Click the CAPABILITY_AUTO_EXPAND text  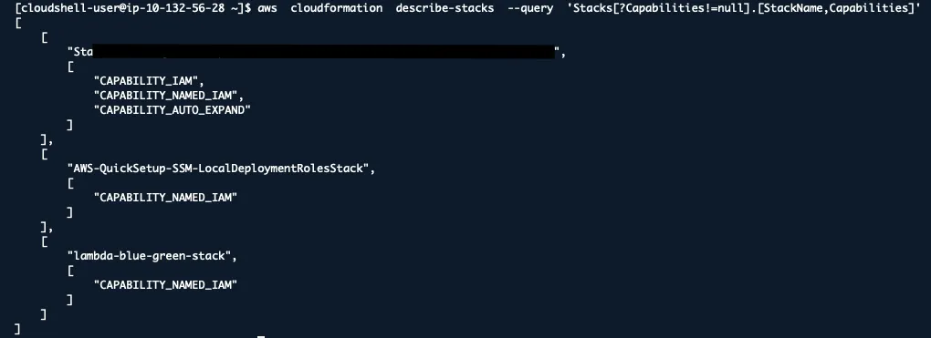(173, 110)
